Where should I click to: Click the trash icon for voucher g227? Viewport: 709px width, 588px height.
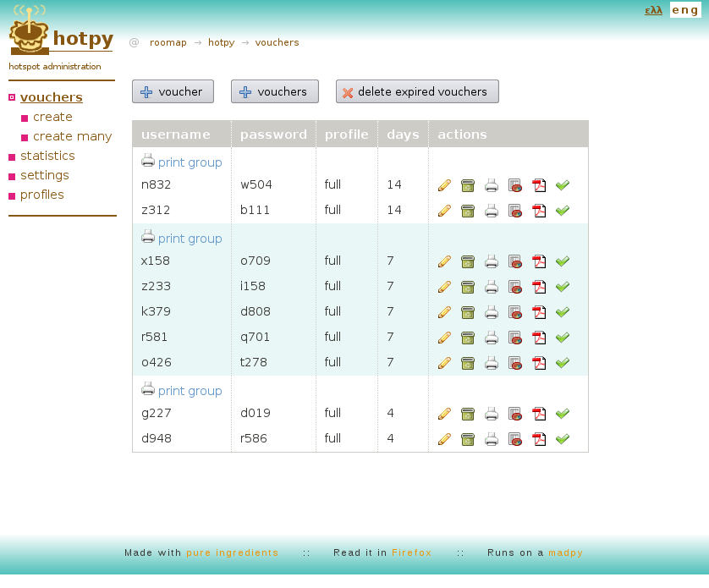click(468, 414)
